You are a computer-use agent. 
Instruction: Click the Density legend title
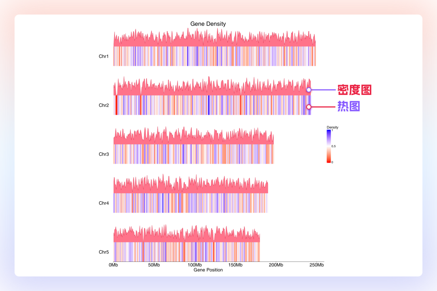pyautogui.click(x=332, y=127)
